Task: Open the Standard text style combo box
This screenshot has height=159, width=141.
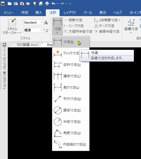Action: 33,23
